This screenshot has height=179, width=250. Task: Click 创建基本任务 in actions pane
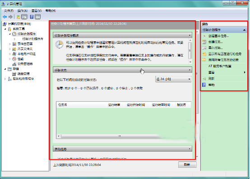click(x=218, y=36)
